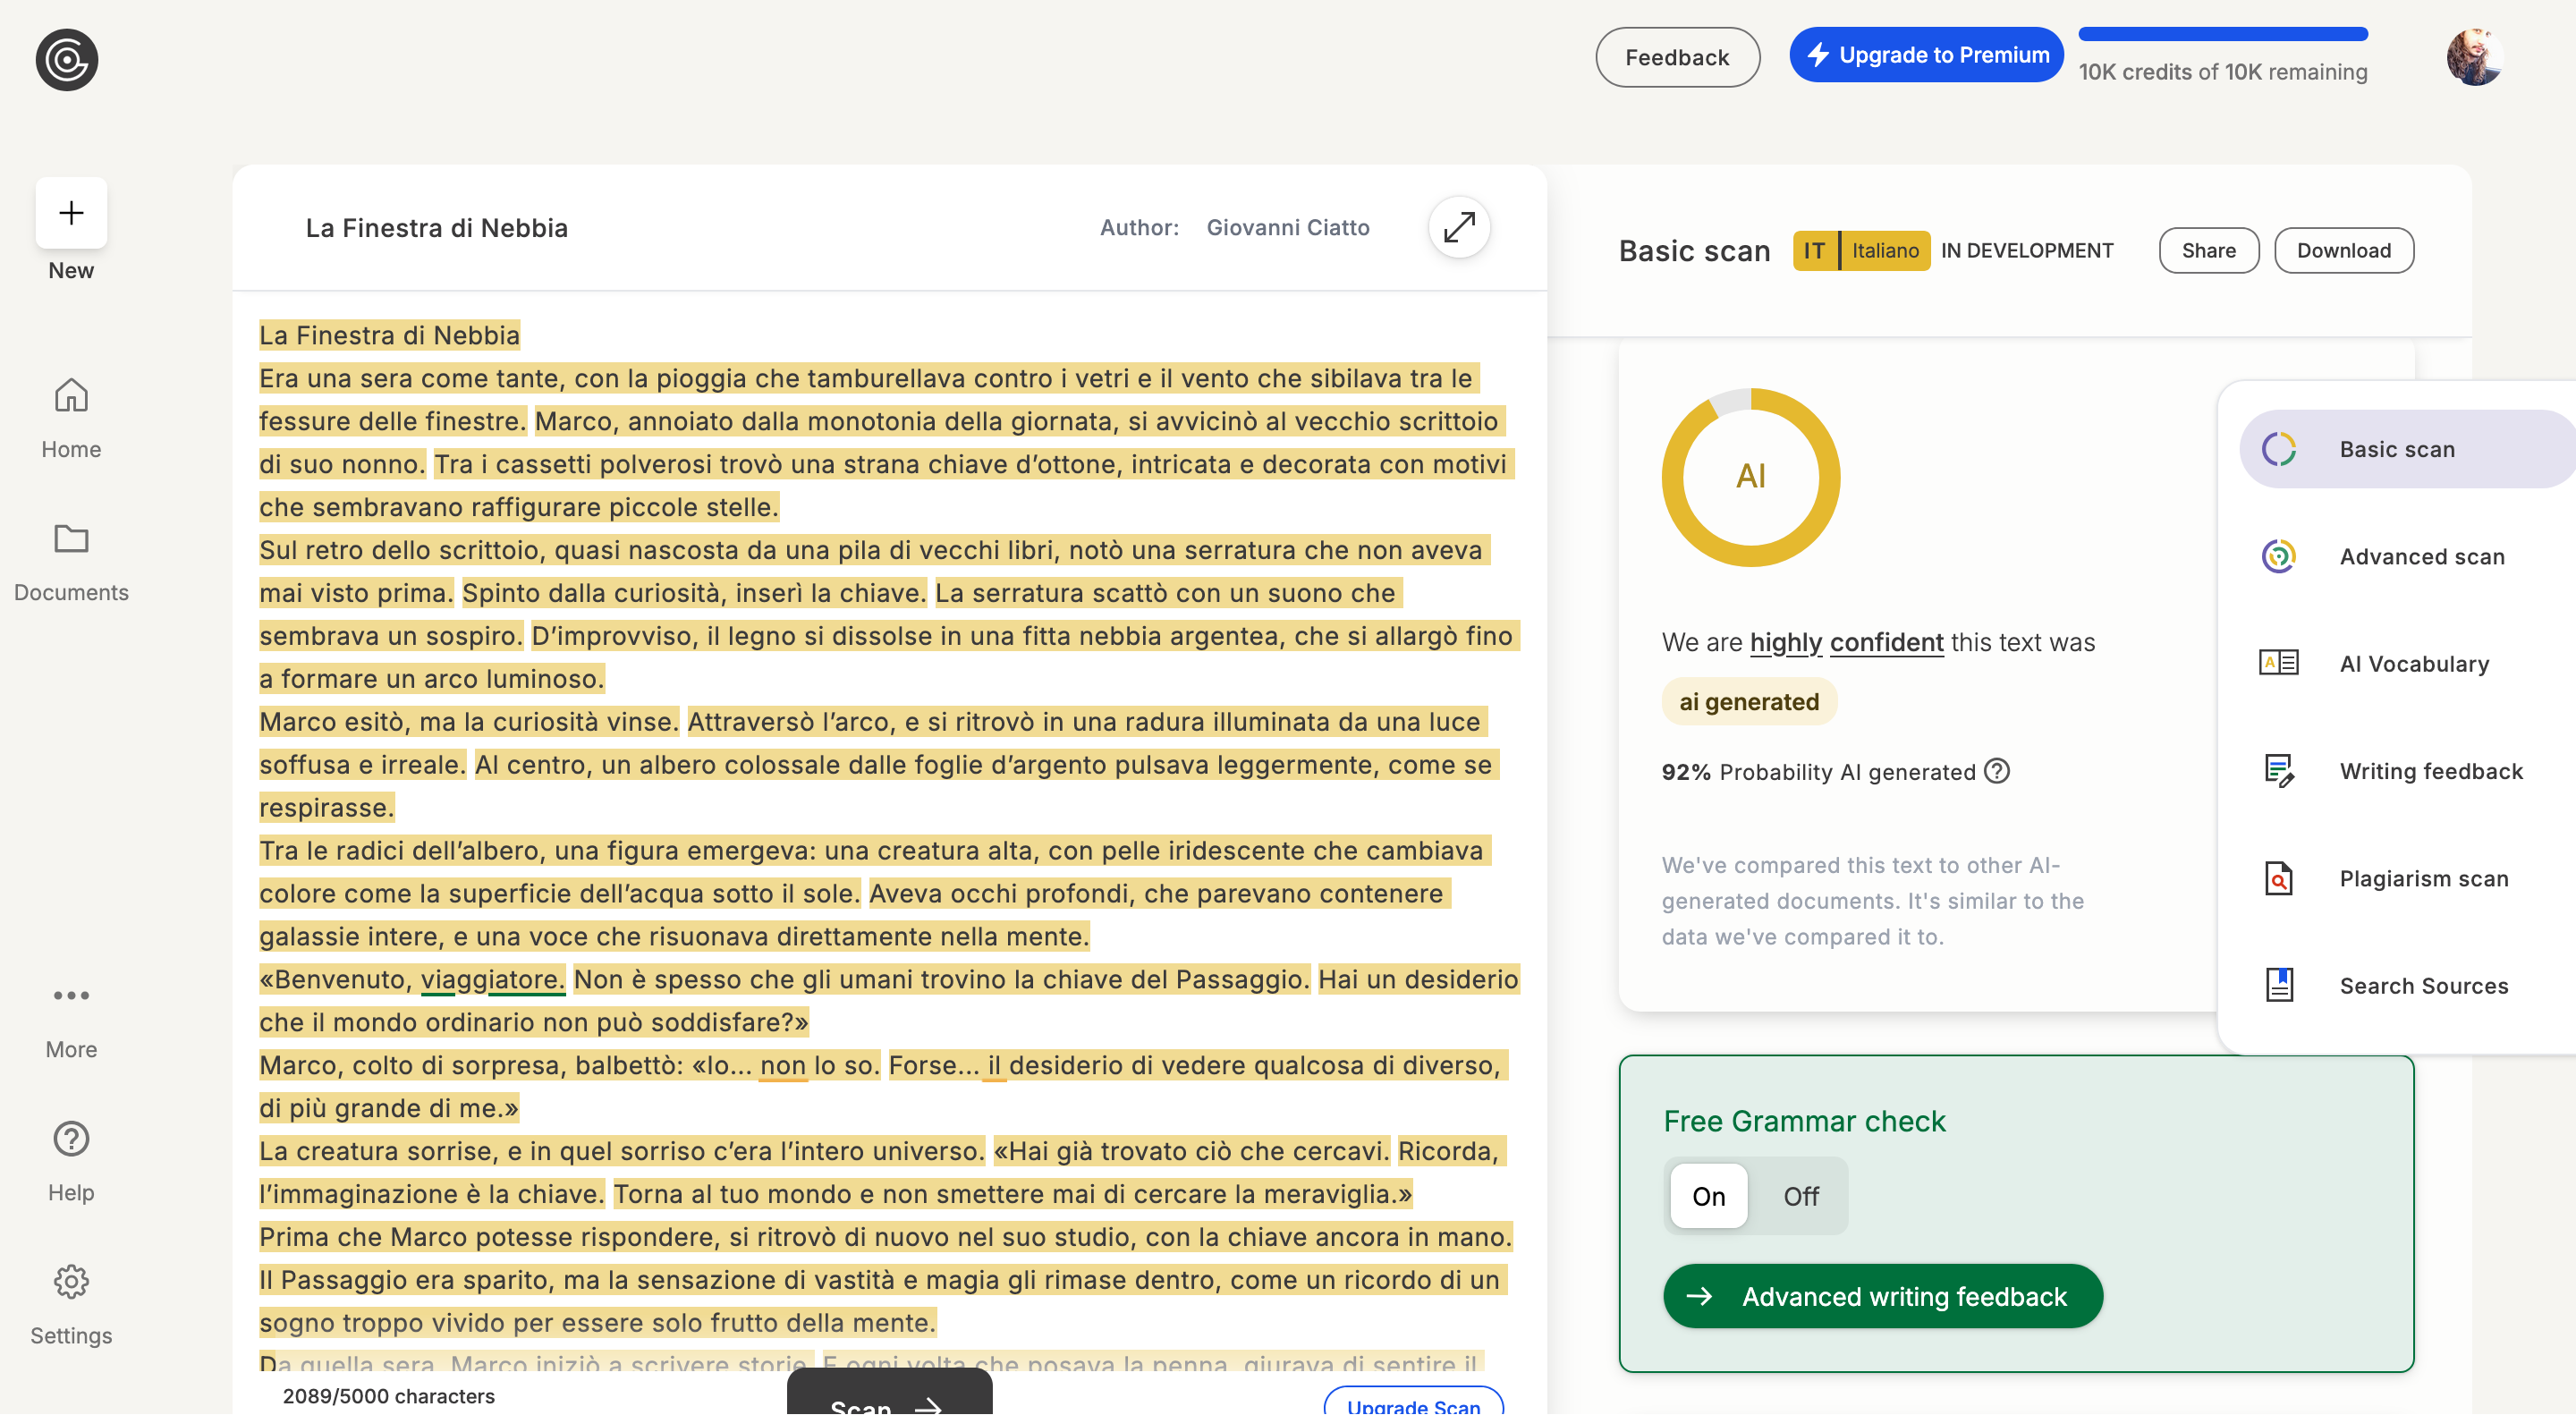Click the Italiano language badge
Viewport: 2576px width, 1415px height.
[x=1885, y=250]
